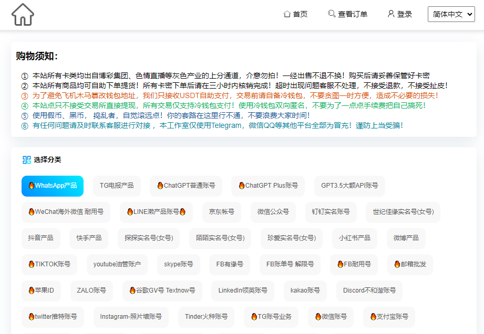The image size is (484, 334).
Task: Select the highlighted WhatsApp产品 tab
Action: point(53,186)
